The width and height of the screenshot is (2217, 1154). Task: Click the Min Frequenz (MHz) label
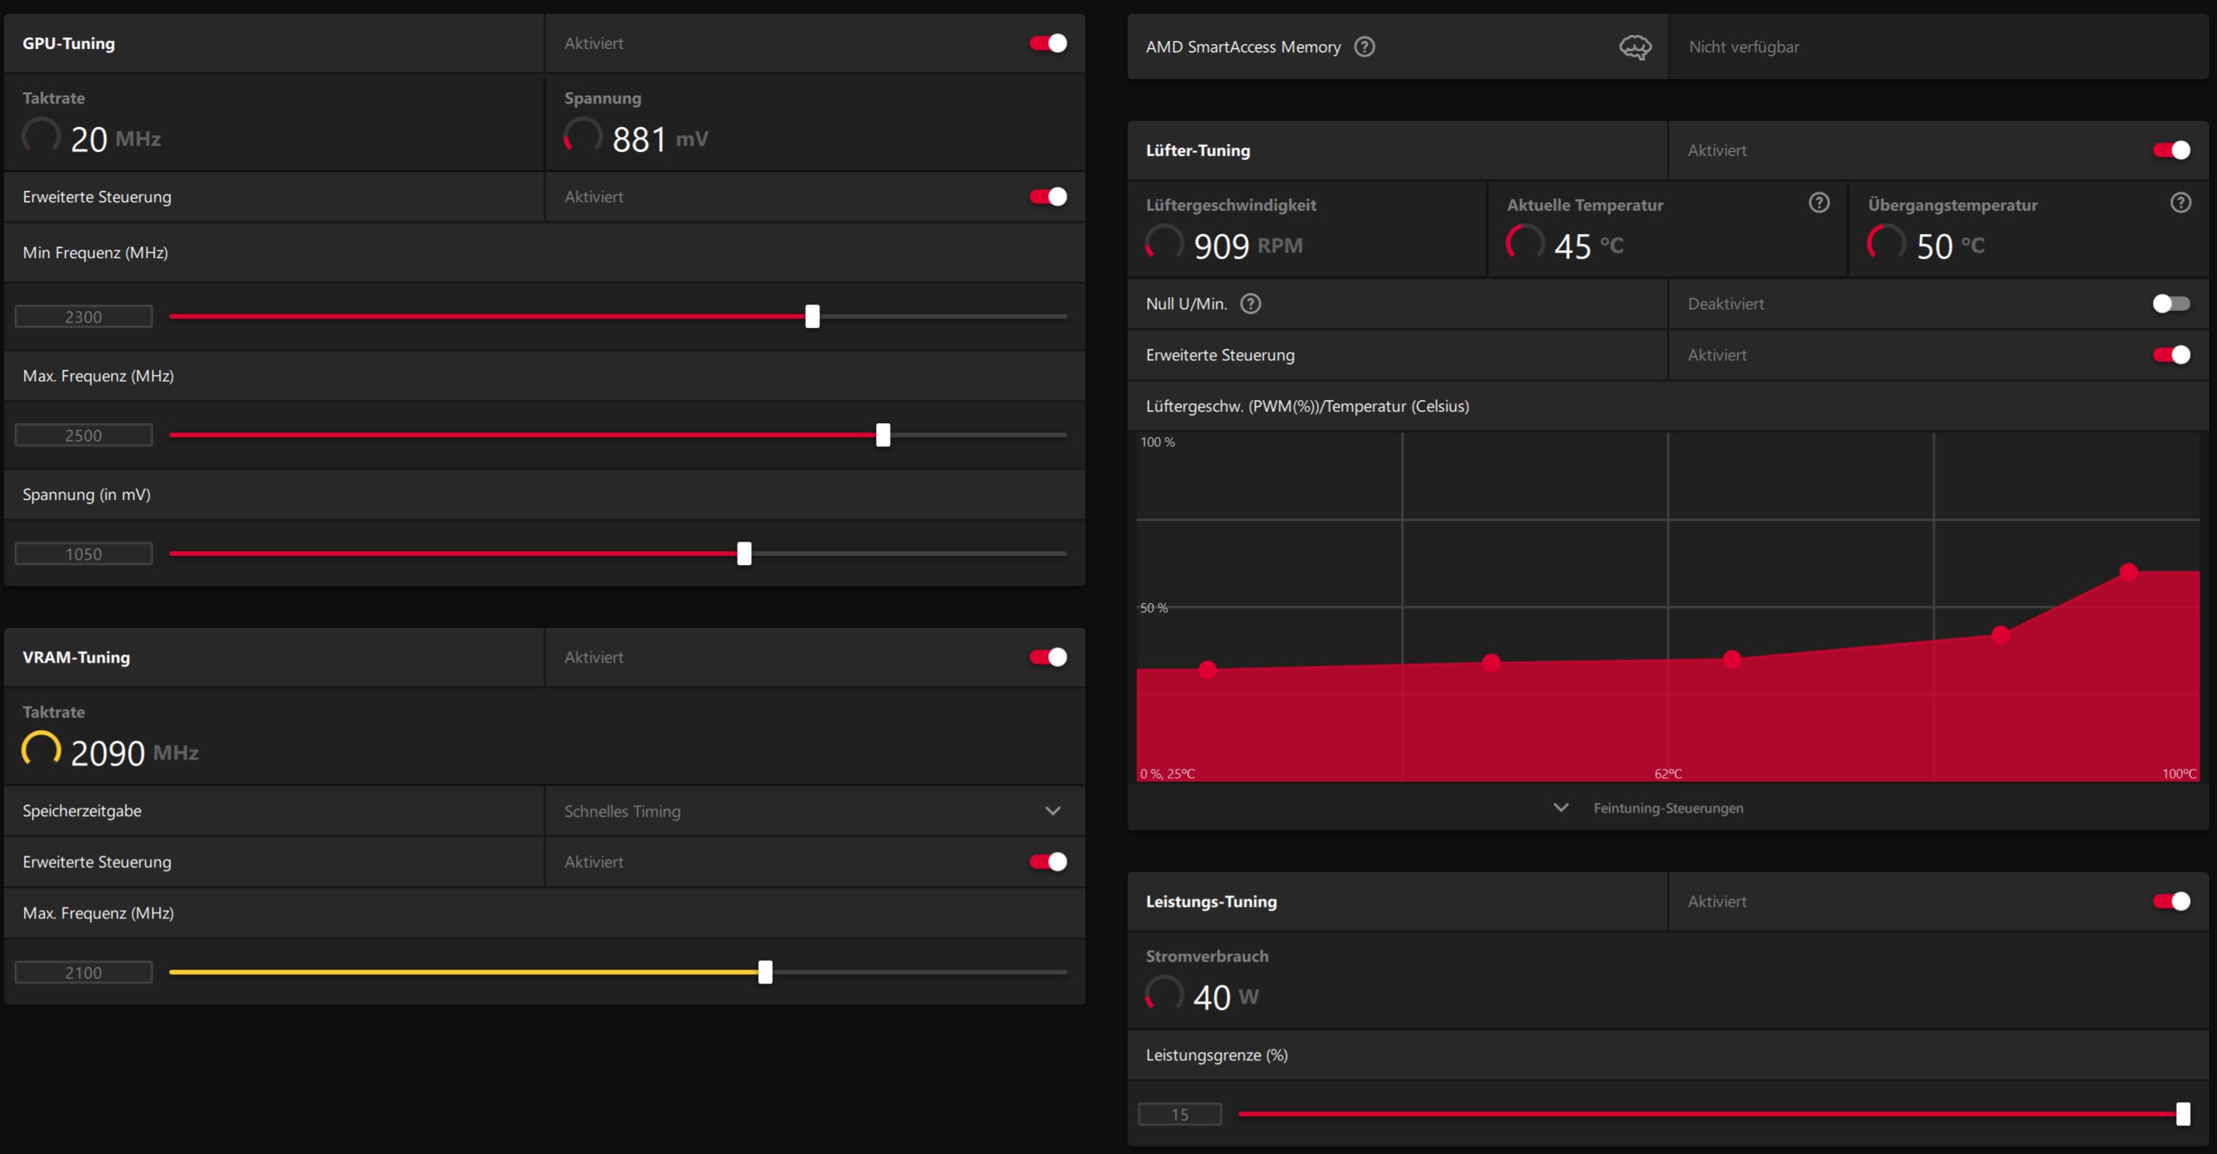point(95,253)
